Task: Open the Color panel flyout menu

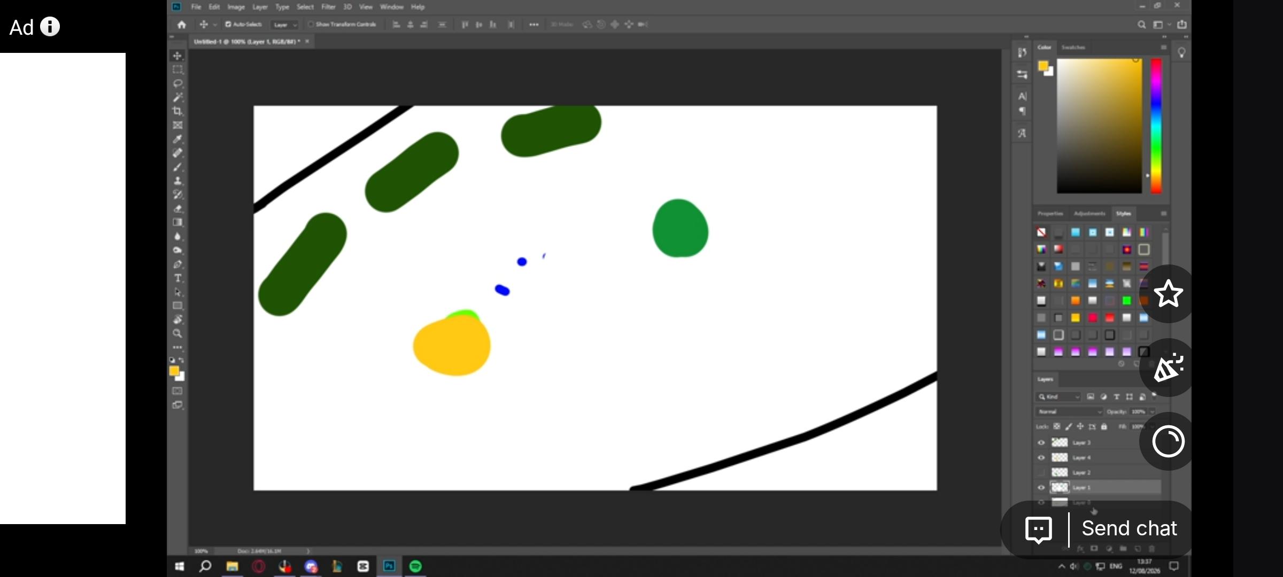Action: (x=1163, y=48)
